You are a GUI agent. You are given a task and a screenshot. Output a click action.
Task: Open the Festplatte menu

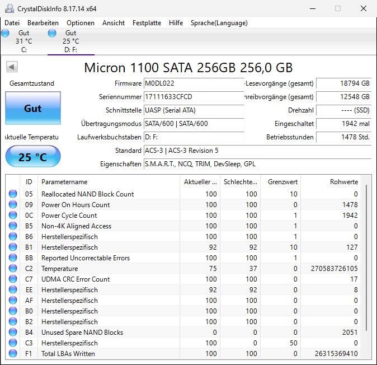tap(147, 23)
